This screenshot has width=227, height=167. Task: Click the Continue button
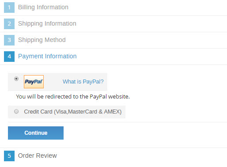pos(36,133)
